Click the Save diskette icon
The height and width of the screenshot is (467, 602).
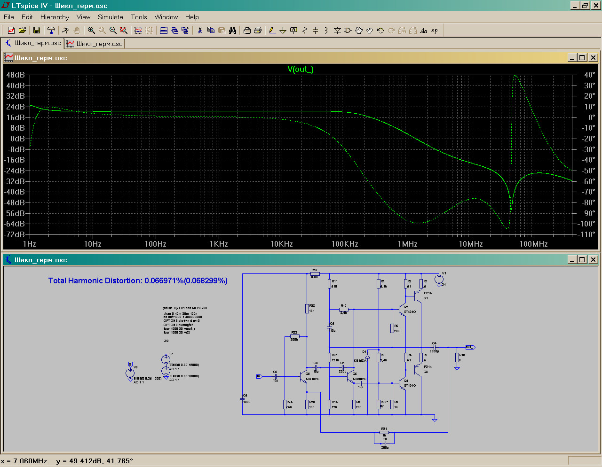36,31
